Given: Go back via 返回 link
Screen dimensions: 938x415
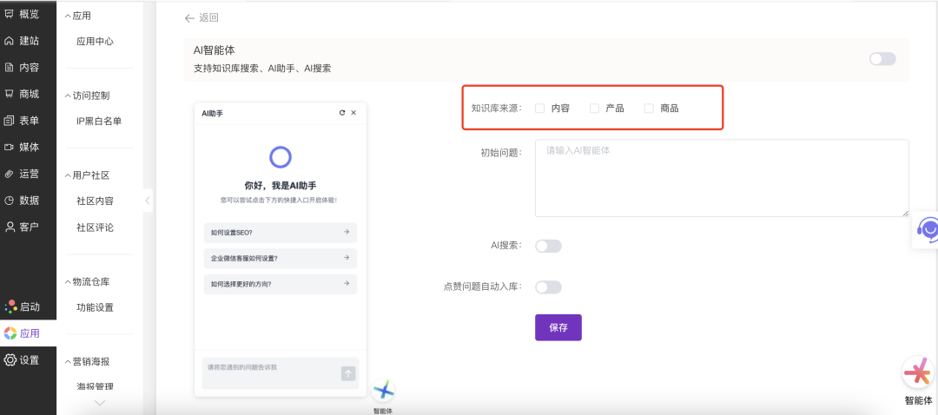Looking at the screenshot, I should 201,18.
